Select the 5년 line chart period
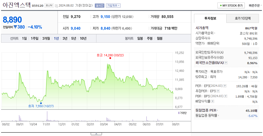Screen dimensions: 263x136 point(74,38)
